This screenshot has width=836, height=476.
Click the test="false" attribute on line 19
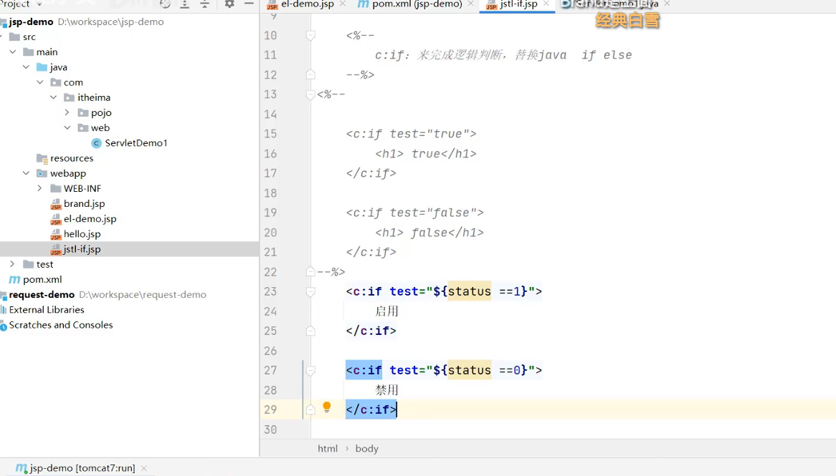[x=432, y=213]
